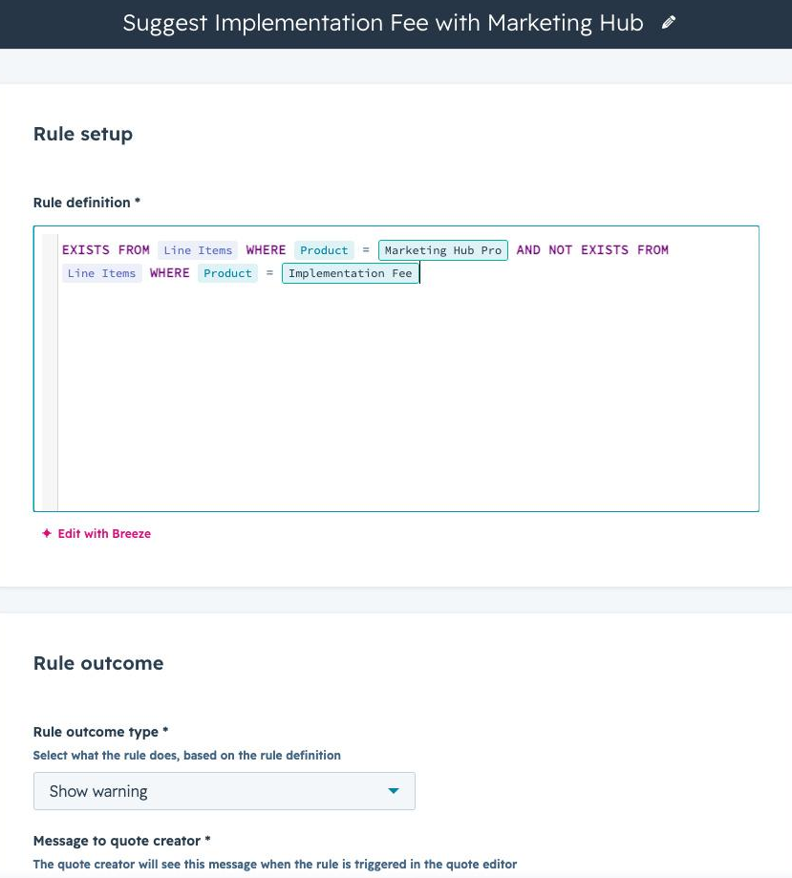
Task: Click the Show warning dropdown arrow
Action: pyautogui.click(x=394, y=791)
